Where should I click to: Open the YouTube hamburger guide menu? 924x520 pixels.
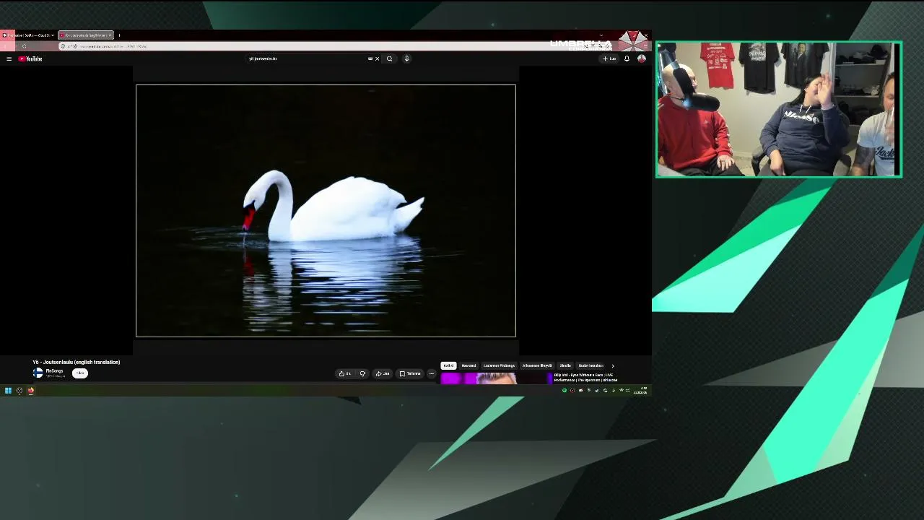9,59
